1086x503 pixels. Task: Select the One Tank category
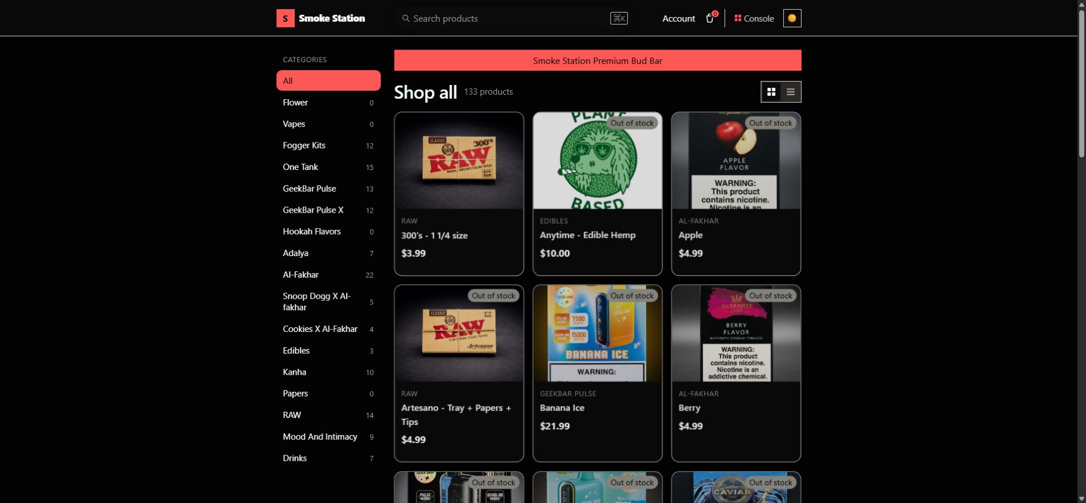(x=328, y=167)
